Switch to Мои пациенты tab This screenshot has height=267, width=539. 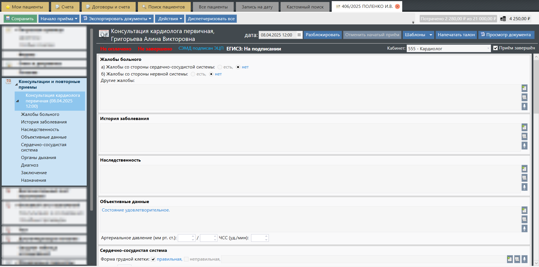(x=25, y=7)
